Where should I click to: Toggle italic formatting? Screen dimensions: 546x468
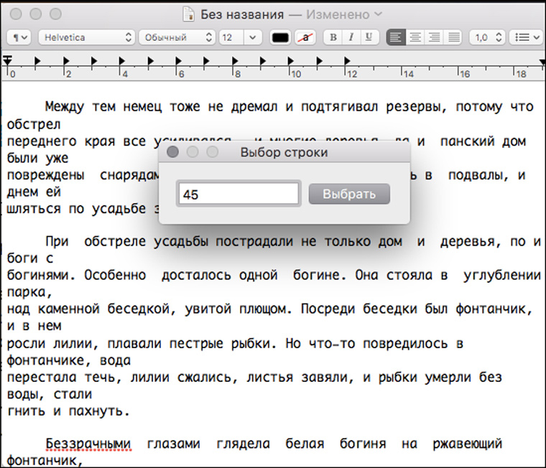[x=351, y=37]
